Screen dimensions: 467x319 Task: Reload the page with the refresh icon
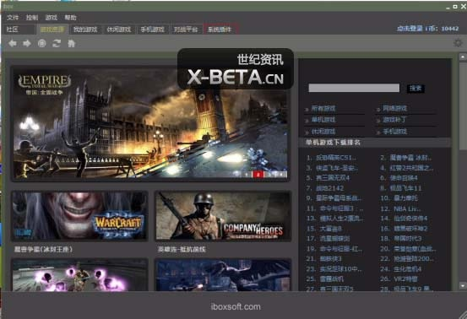57,43
